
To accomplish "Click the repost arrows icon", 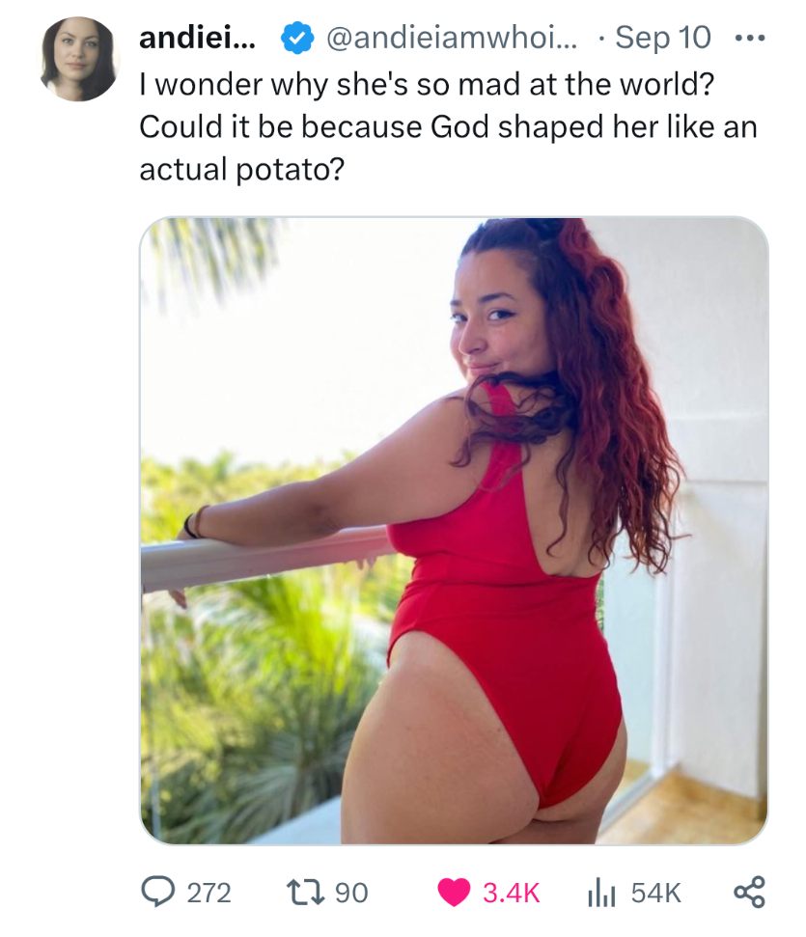I will coord(306,893).
